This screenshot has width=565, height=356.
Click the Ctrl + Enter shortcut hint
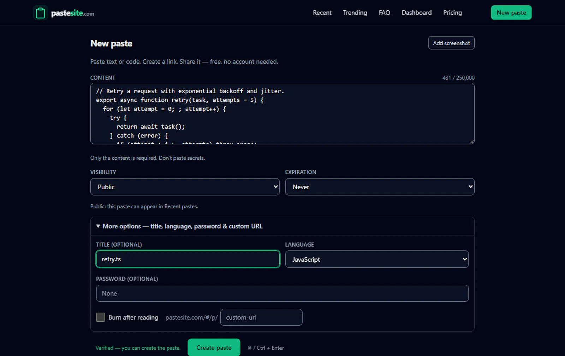click(x=266, y=348)
